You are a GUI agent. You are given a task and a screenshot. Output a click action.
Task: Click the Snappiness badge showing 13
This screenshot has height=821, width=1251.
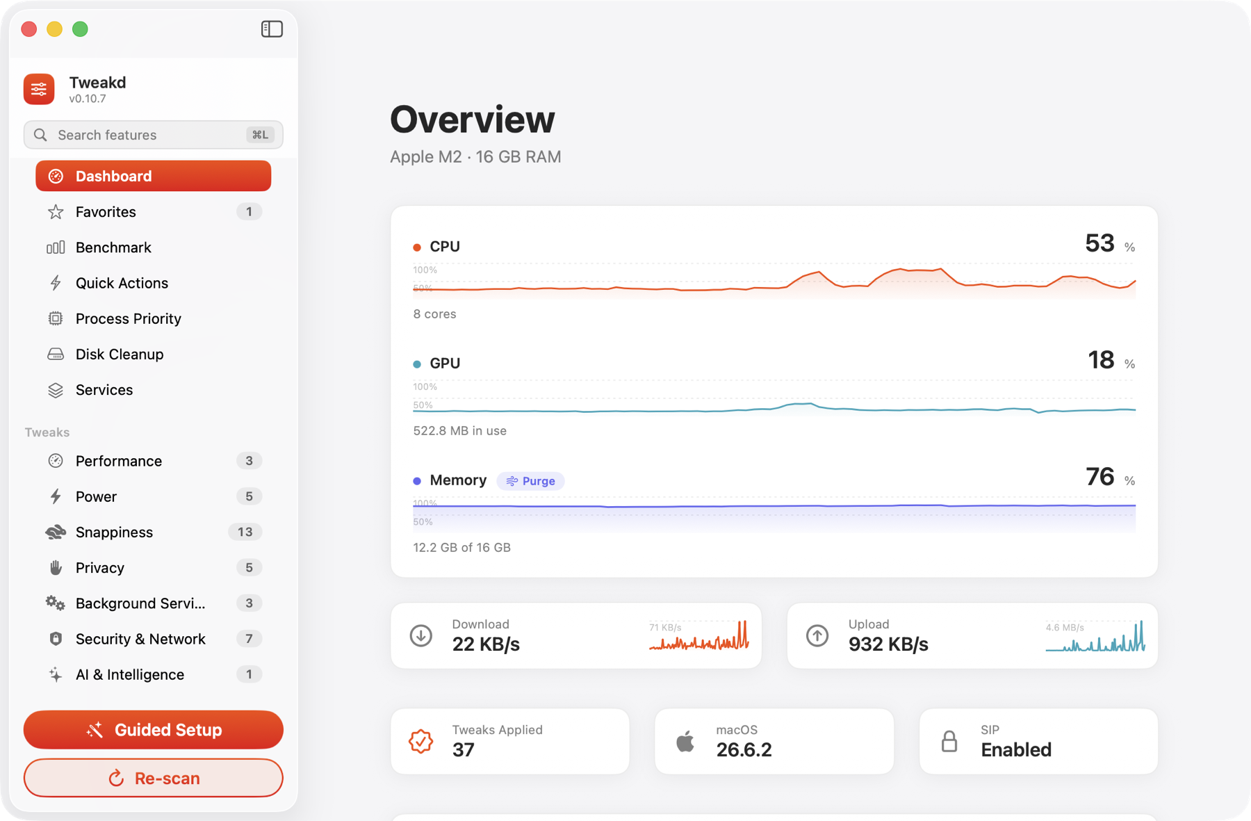(x=245, y=533)
